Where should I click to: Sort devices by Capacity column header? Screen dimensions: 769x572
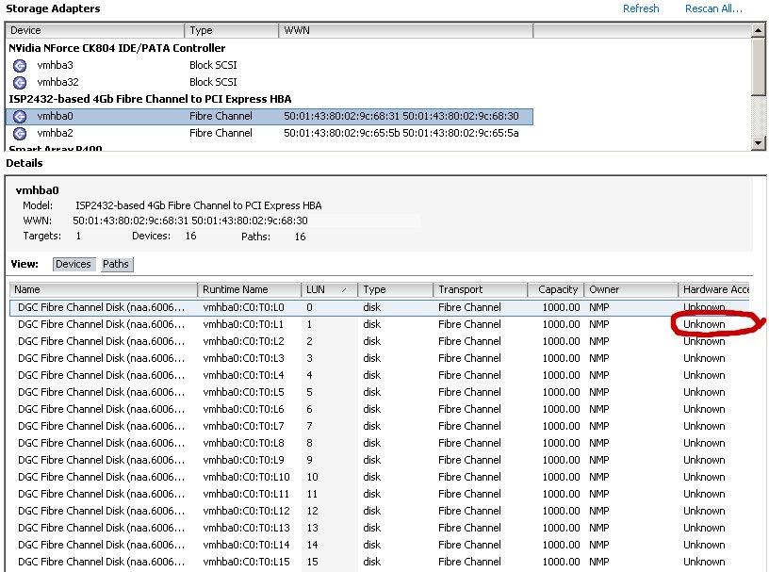556,289
